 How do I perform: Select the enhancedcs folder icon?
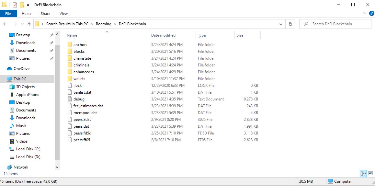[x=70, y=72]
